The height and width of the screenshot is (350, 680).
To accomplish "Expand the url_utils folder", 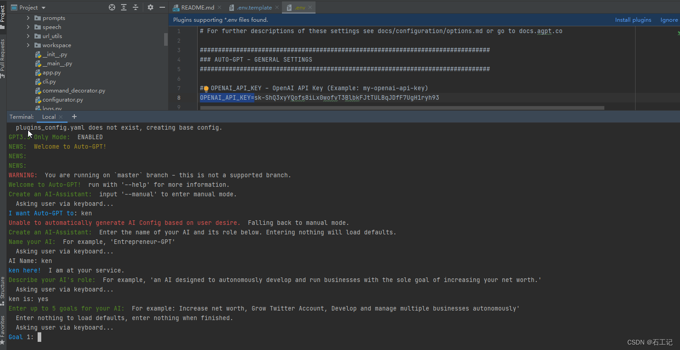I will (28, 36).
